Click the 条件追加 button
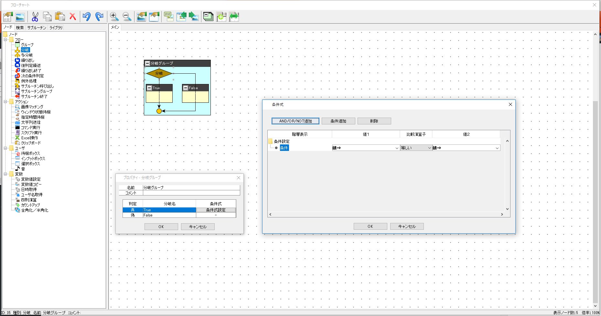601x316 pixels. click(x=338, y=121)
